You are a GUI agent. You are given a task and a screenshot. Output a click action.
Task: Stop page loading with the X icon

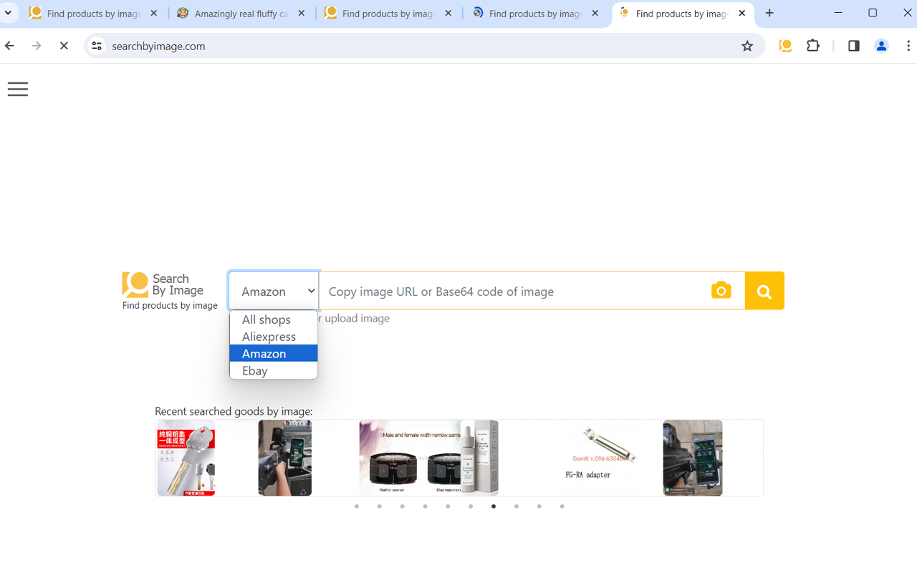pos(63,45)
